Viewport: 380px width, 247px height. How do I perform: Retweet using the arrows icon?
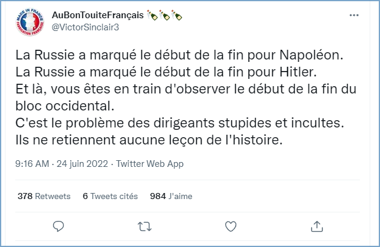pyautogui.click(x=145, y=227)
